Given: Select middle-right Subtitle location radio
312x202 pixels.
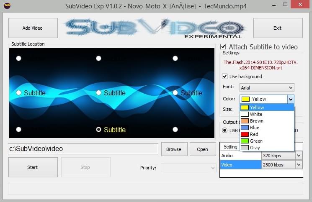Looking at the screenshot, I should pos(175,93).
